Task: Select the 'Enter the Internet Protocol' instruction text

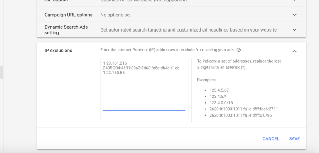Action: pos(167,50)
